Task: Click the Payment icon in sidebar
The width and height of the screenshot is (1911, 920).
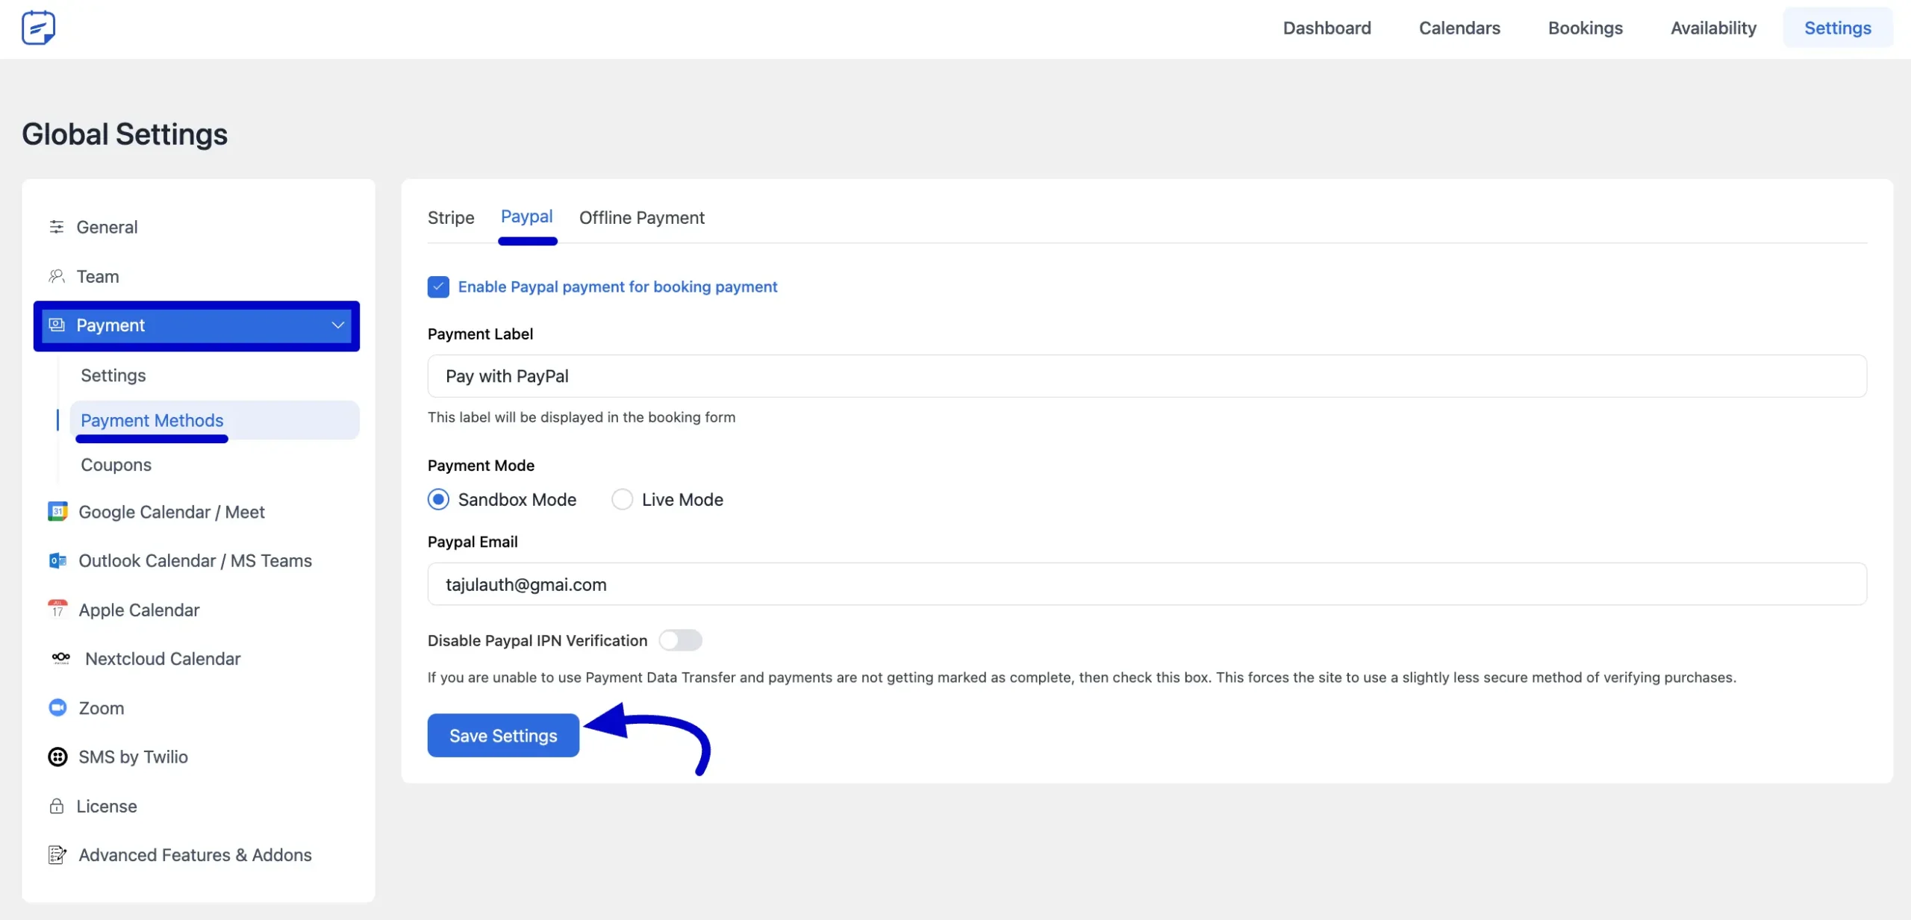Action: (x=57, y=325)
